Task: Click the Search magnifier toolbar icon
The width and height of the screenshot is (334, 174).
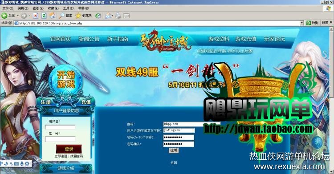Action: coord(62,16)
